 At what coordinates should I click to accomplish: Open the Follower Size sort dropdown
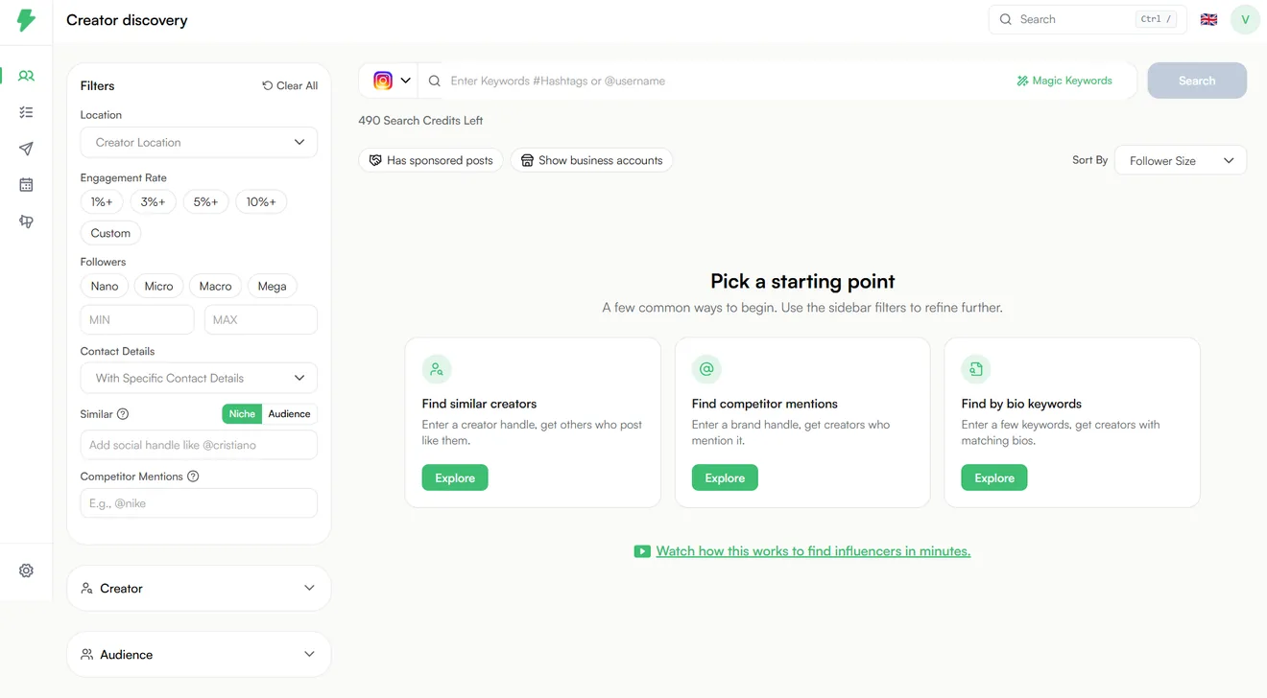point(1181,160)
